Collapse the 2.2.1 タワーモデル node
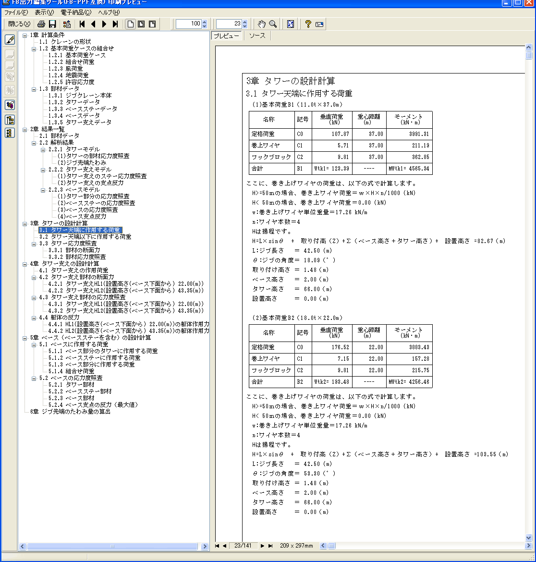This screenshot has height=562, width=536. point(43,150)
